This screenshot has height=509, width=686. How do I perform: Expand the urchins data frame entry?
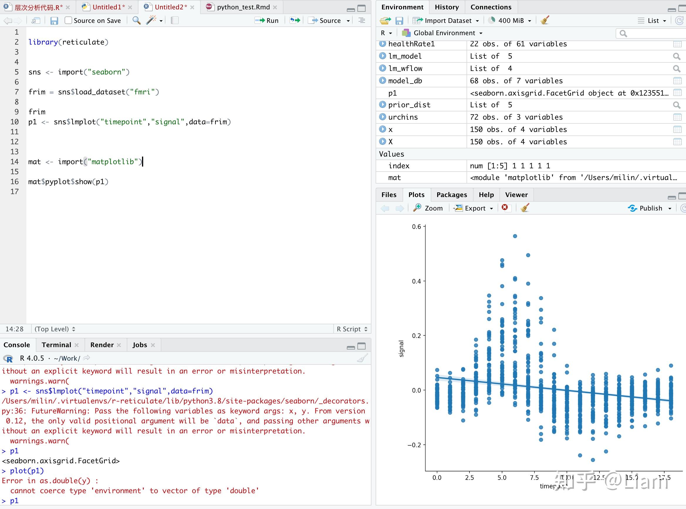pyautogui.click(x=382, y=117)
